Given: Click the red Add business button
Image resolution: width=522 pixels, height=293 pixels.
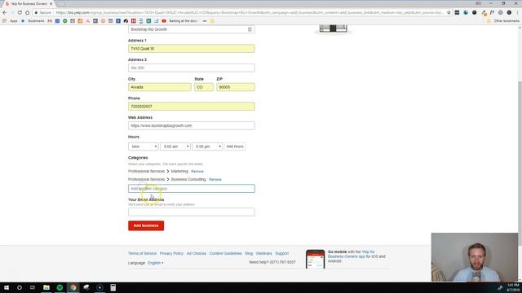Looking at the screenshot, I should (x=146, y=225).
